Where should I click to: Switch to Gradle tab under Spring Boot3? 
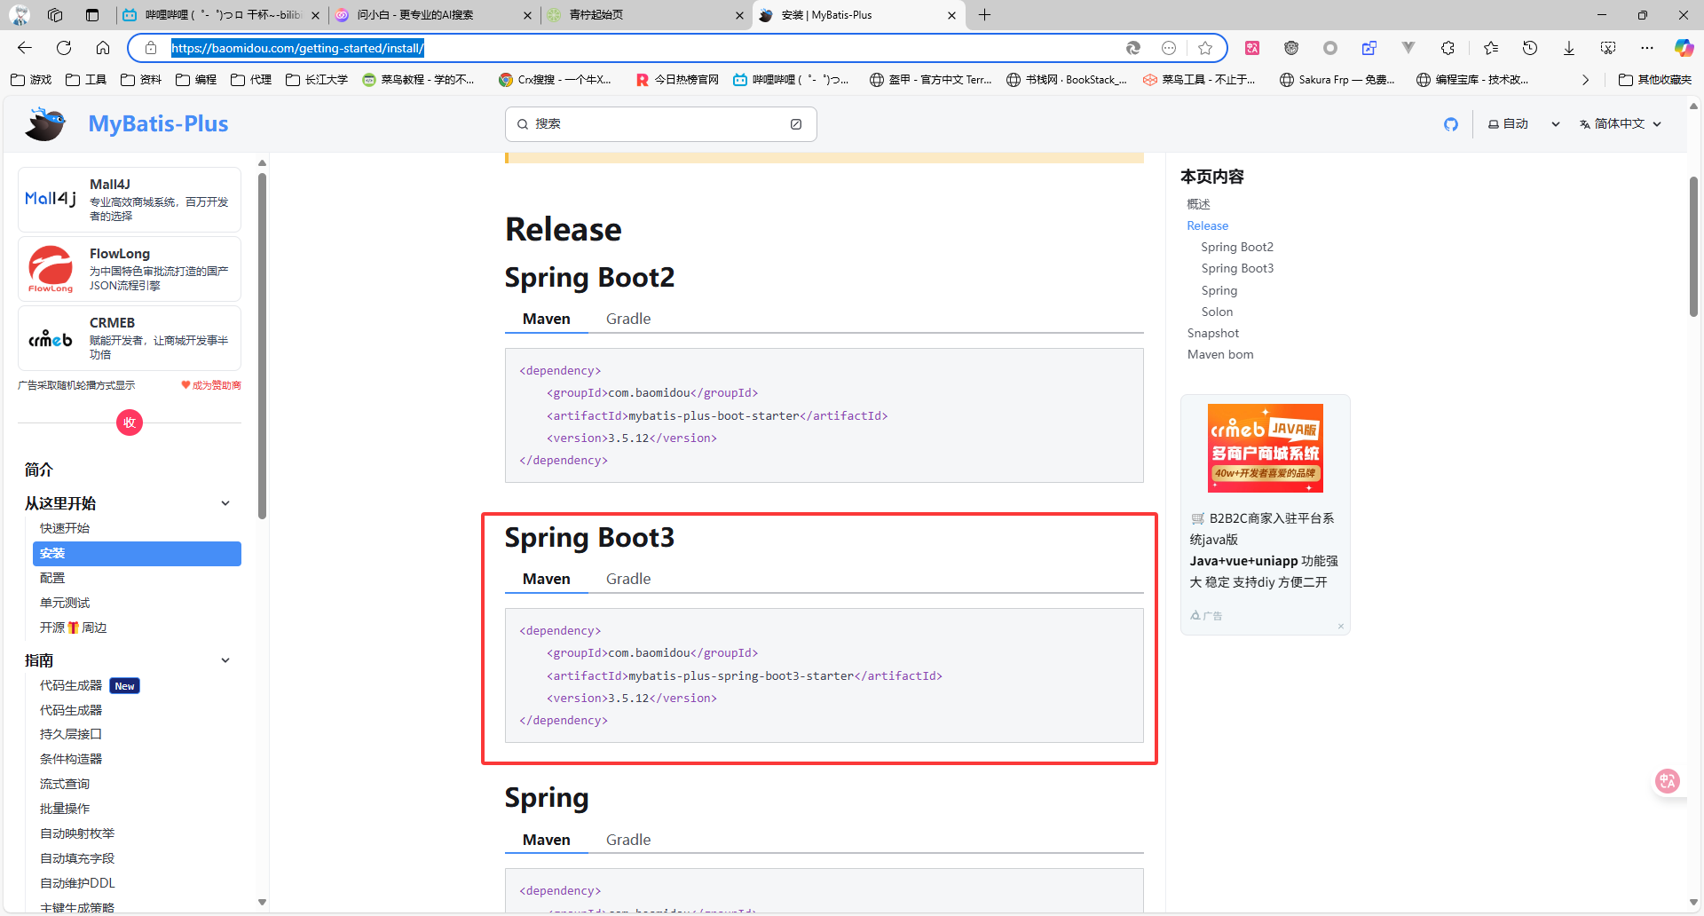coord(627,579)
